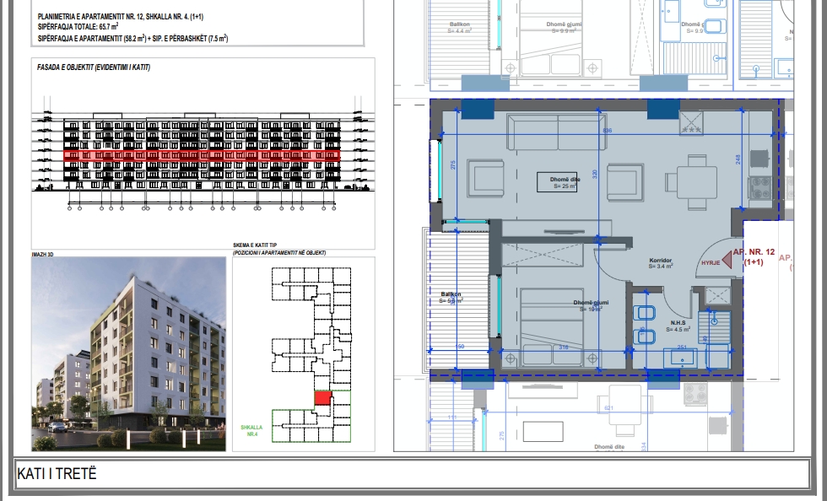Click the 'Dhomë dite S= 25 m²' label box
Screen dimensions: 827x501
click(556, 183)
